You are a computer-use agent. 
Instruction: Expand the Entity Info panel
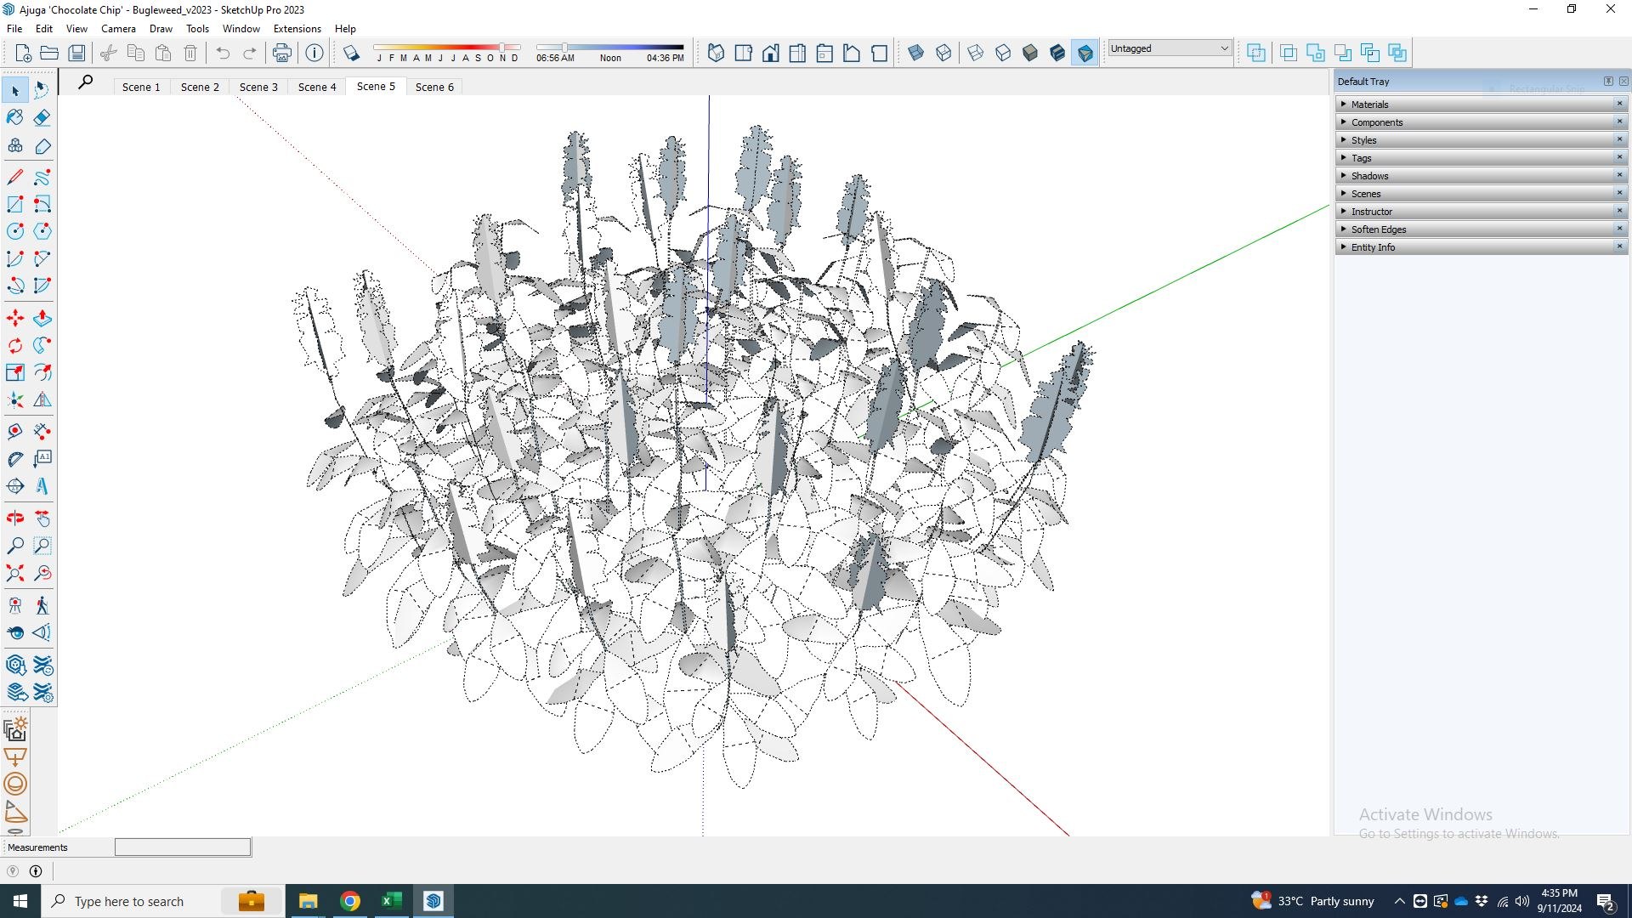[x=1481, y=247]
